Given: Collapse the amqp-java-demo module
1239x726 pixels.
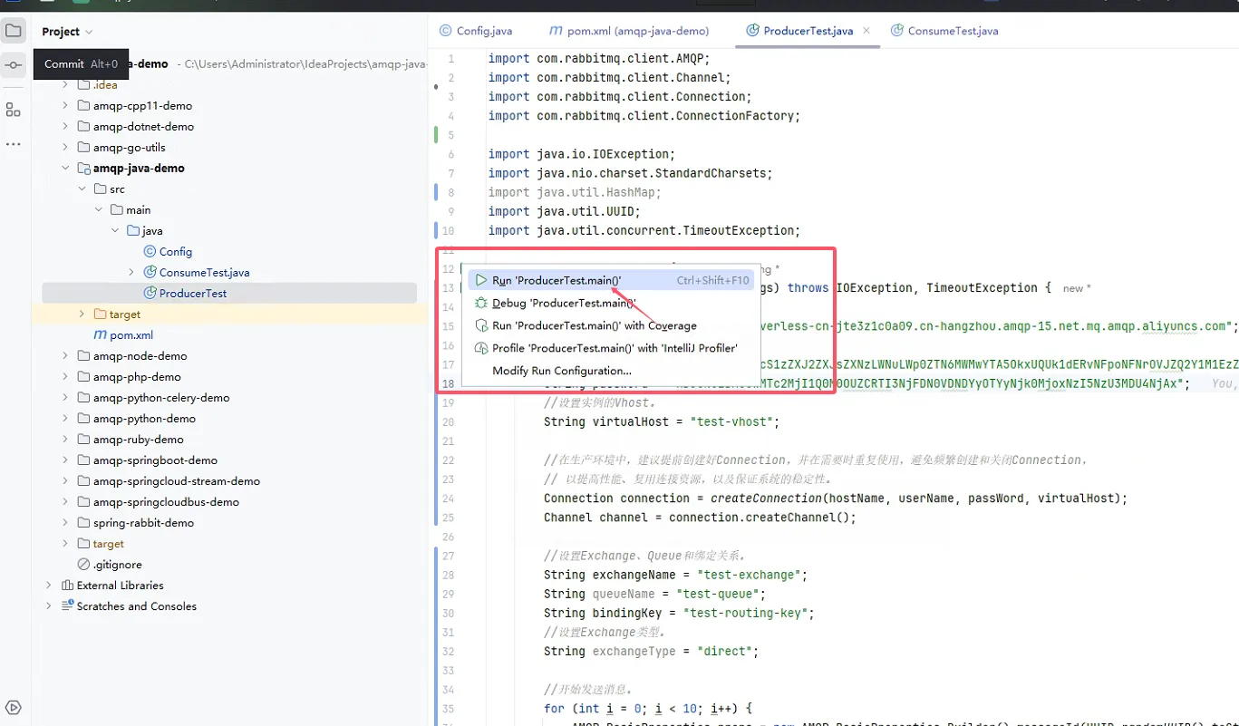Looking at the screenshot, I should click(x=65, y=169).
